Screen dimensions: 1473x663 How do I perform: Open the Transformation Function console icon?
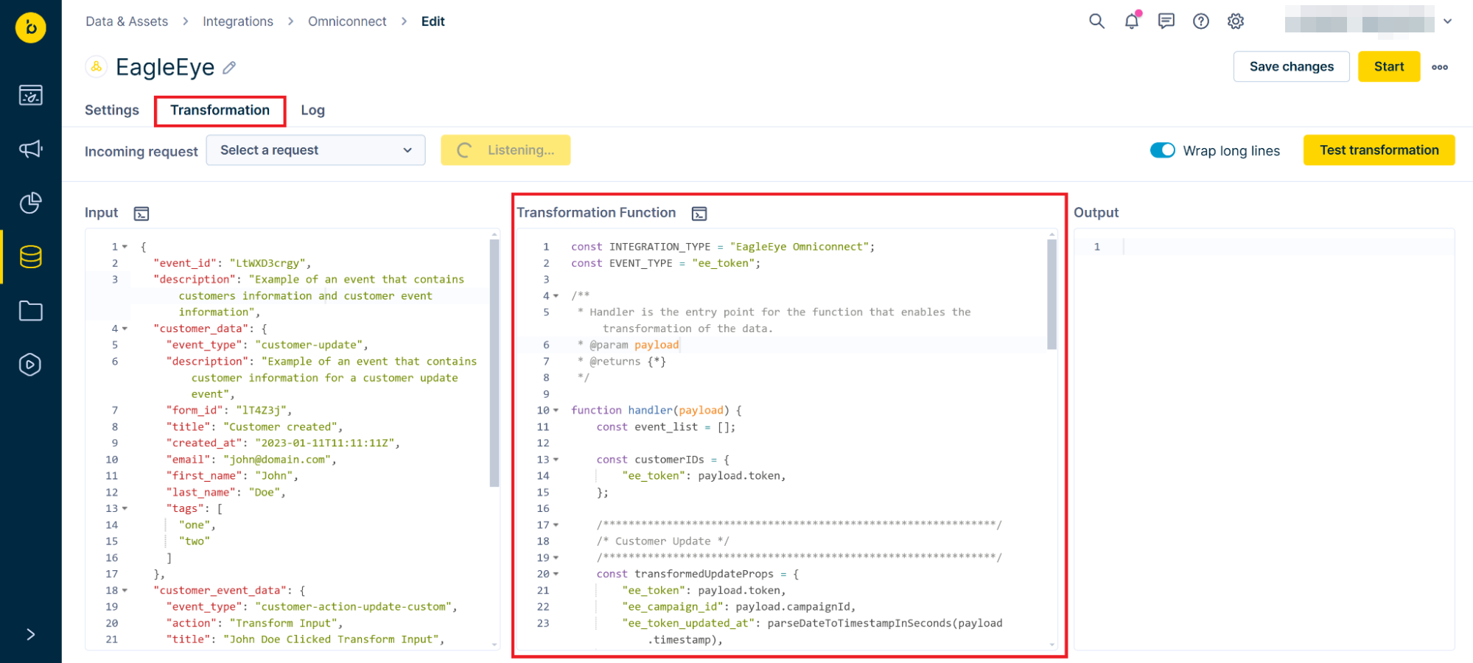pyautogui.click(x=699, y=214)
